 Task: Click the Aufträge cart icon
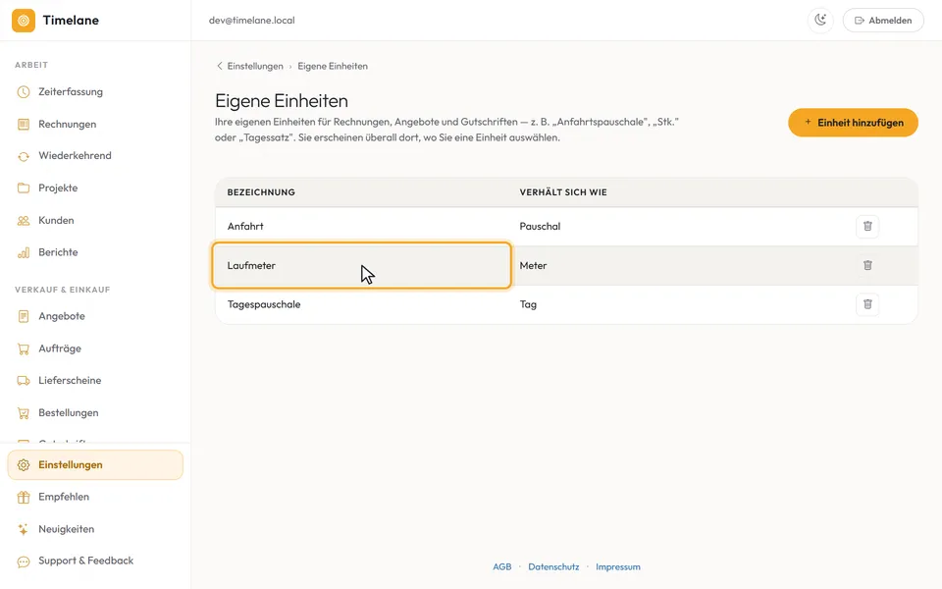tap(24, 348)
